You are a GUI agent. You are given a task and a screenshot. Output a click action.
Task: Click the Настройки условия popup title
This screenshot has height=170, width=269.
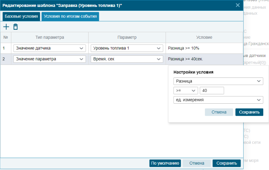[193, 72]
